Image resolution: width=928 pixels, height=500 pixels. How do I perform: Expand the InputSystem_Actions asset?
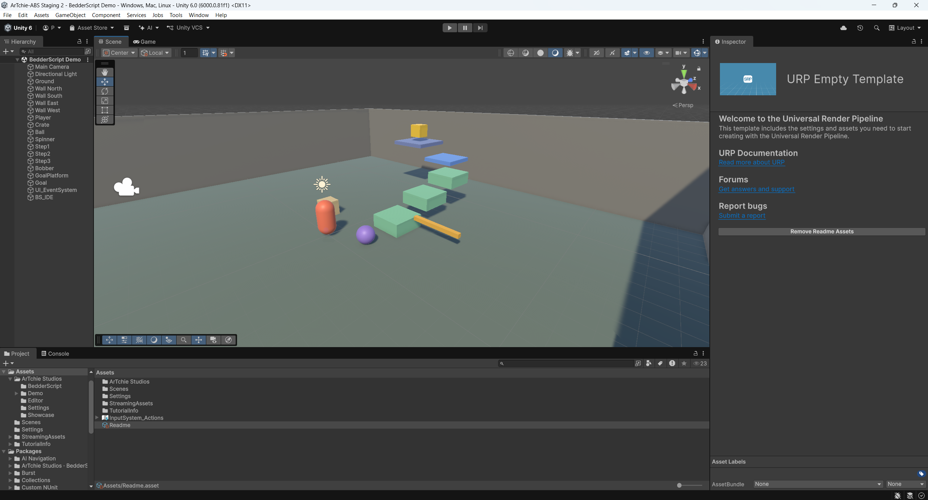pyautogui.click(x=97, y=418)
